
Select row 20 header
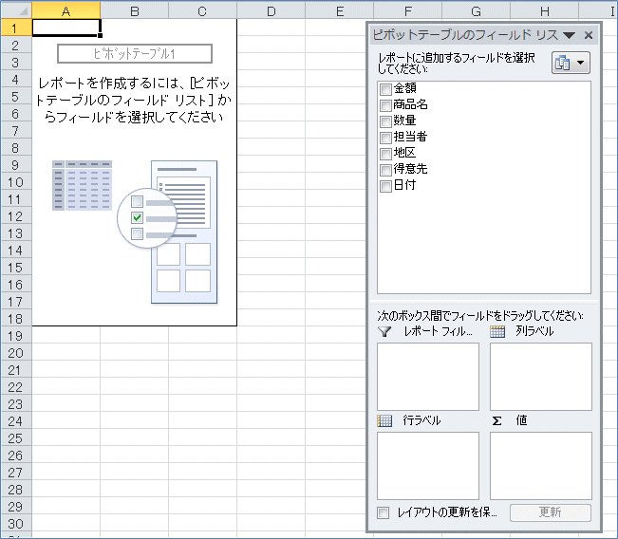(15, 352)
